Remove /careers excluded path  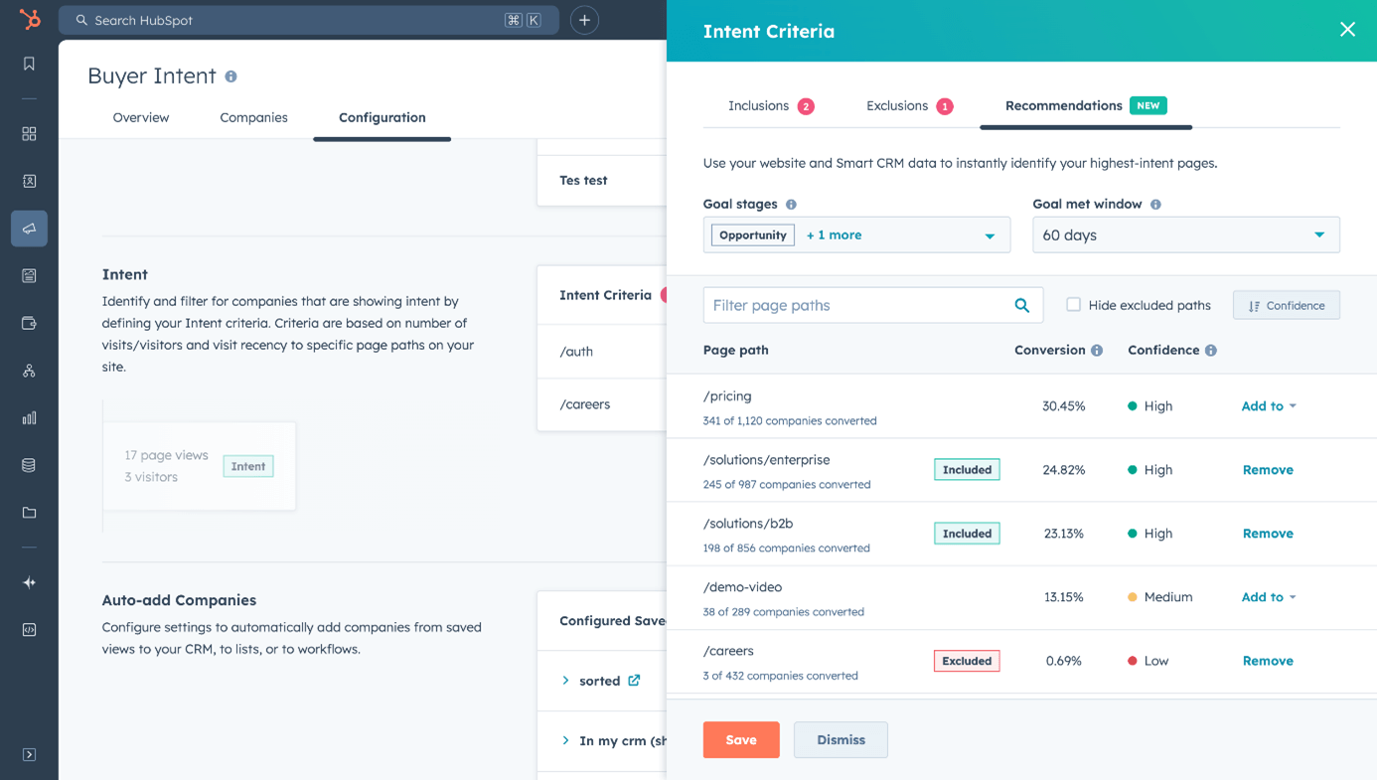click(1268, 661)
